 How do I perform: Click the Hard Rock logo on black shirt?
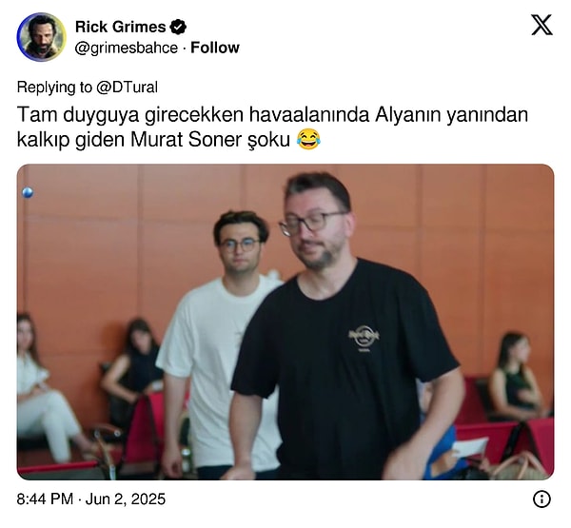point(364,338)
